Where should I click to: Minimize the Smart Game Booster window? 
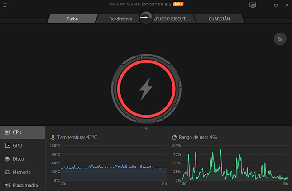264,5
